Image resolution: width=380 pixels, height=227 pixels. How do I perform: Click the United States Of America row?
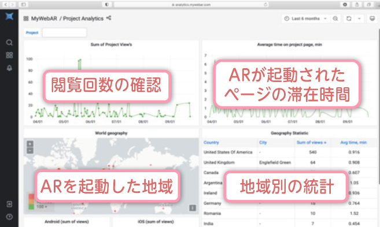point(290,152)
